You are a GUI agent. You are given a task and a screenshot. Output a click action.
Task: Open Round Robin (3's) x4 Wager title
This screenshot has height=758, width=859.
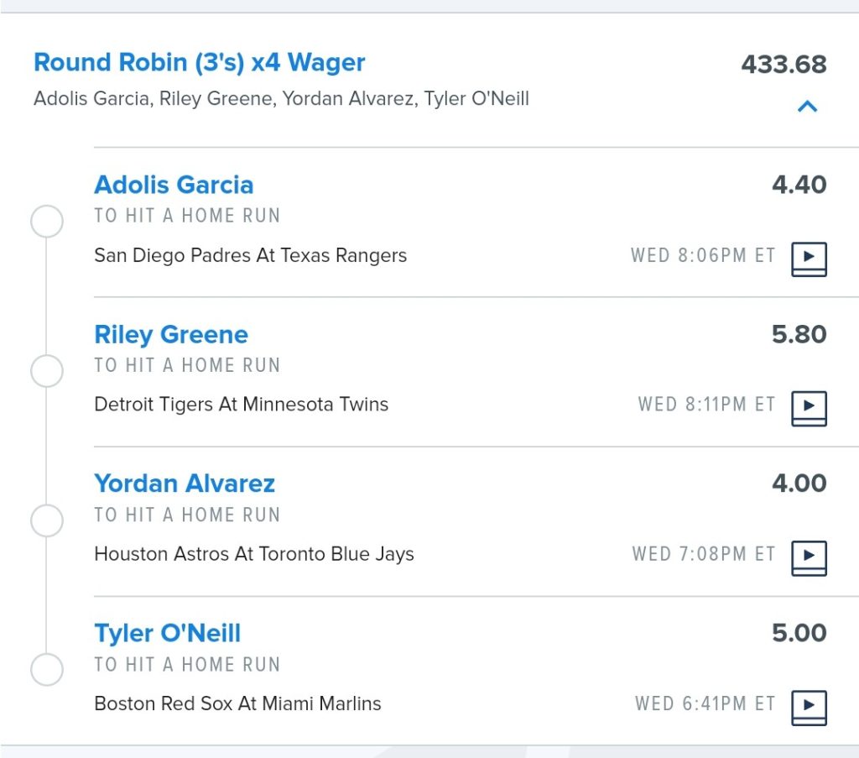pyautogui.click(x=200, y=62)
